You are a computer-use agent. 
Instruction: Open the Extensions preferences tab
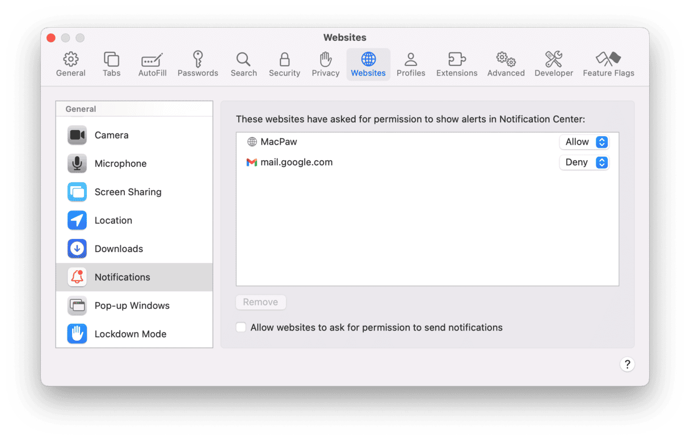pos(456,64)
